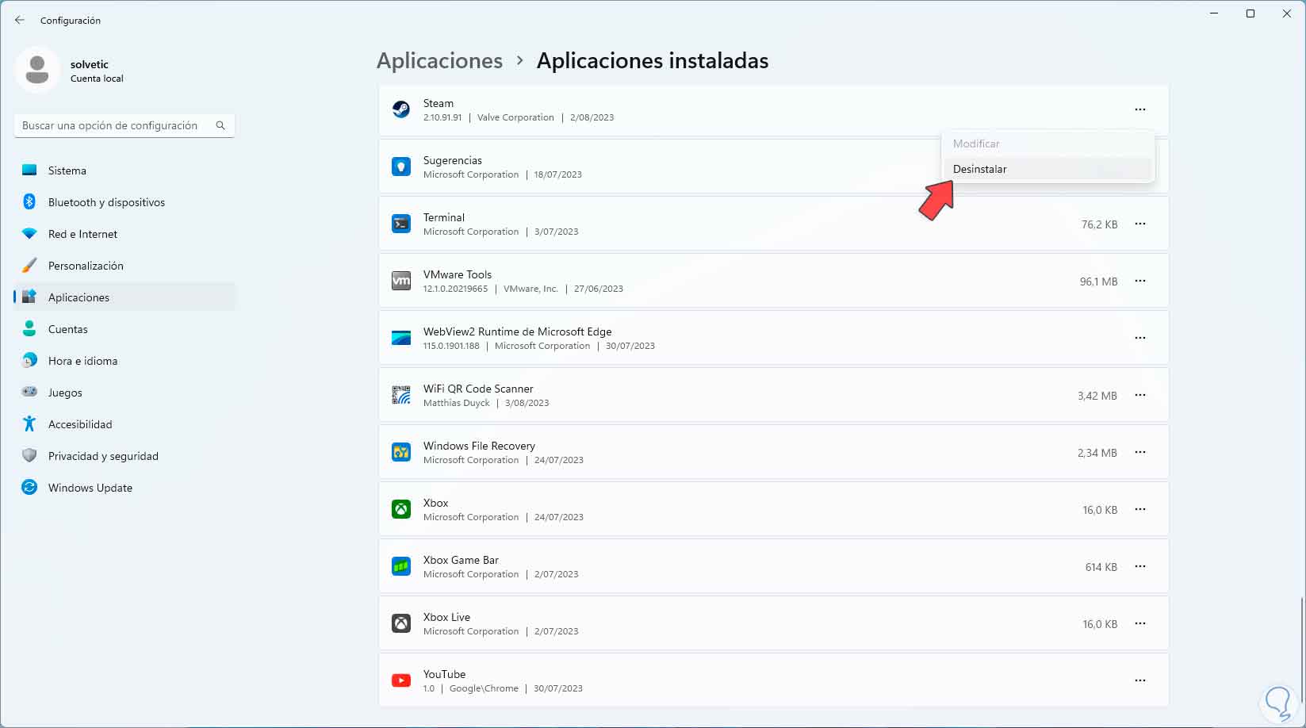Click the Windows File Recovery icon
Screen dimensions: 1306x728
(401, 452)
